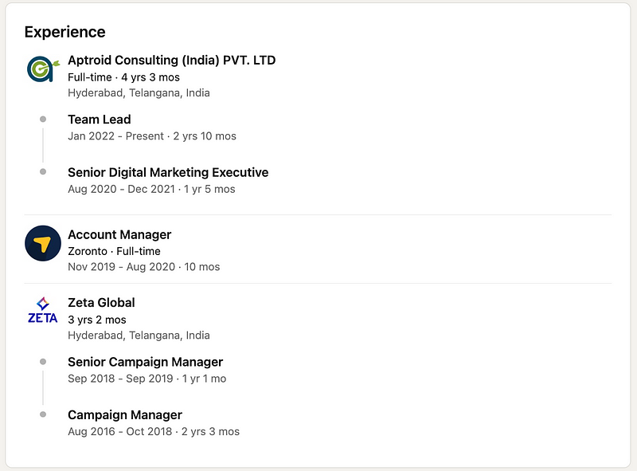Click the Aug 2016 - Oct 2018 dates
Viewport: 637px width, 471px height.
122,431
